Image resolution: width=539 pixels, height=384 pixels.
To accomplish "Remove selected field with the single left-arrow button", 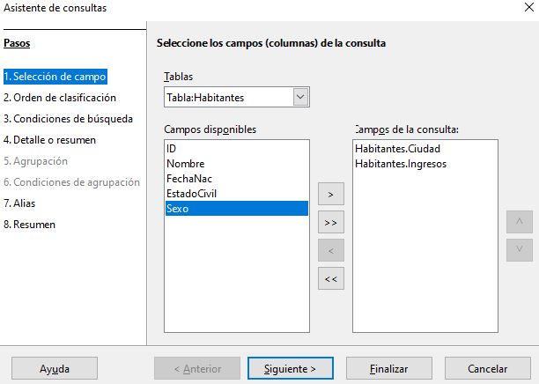I will click(330, 251).
